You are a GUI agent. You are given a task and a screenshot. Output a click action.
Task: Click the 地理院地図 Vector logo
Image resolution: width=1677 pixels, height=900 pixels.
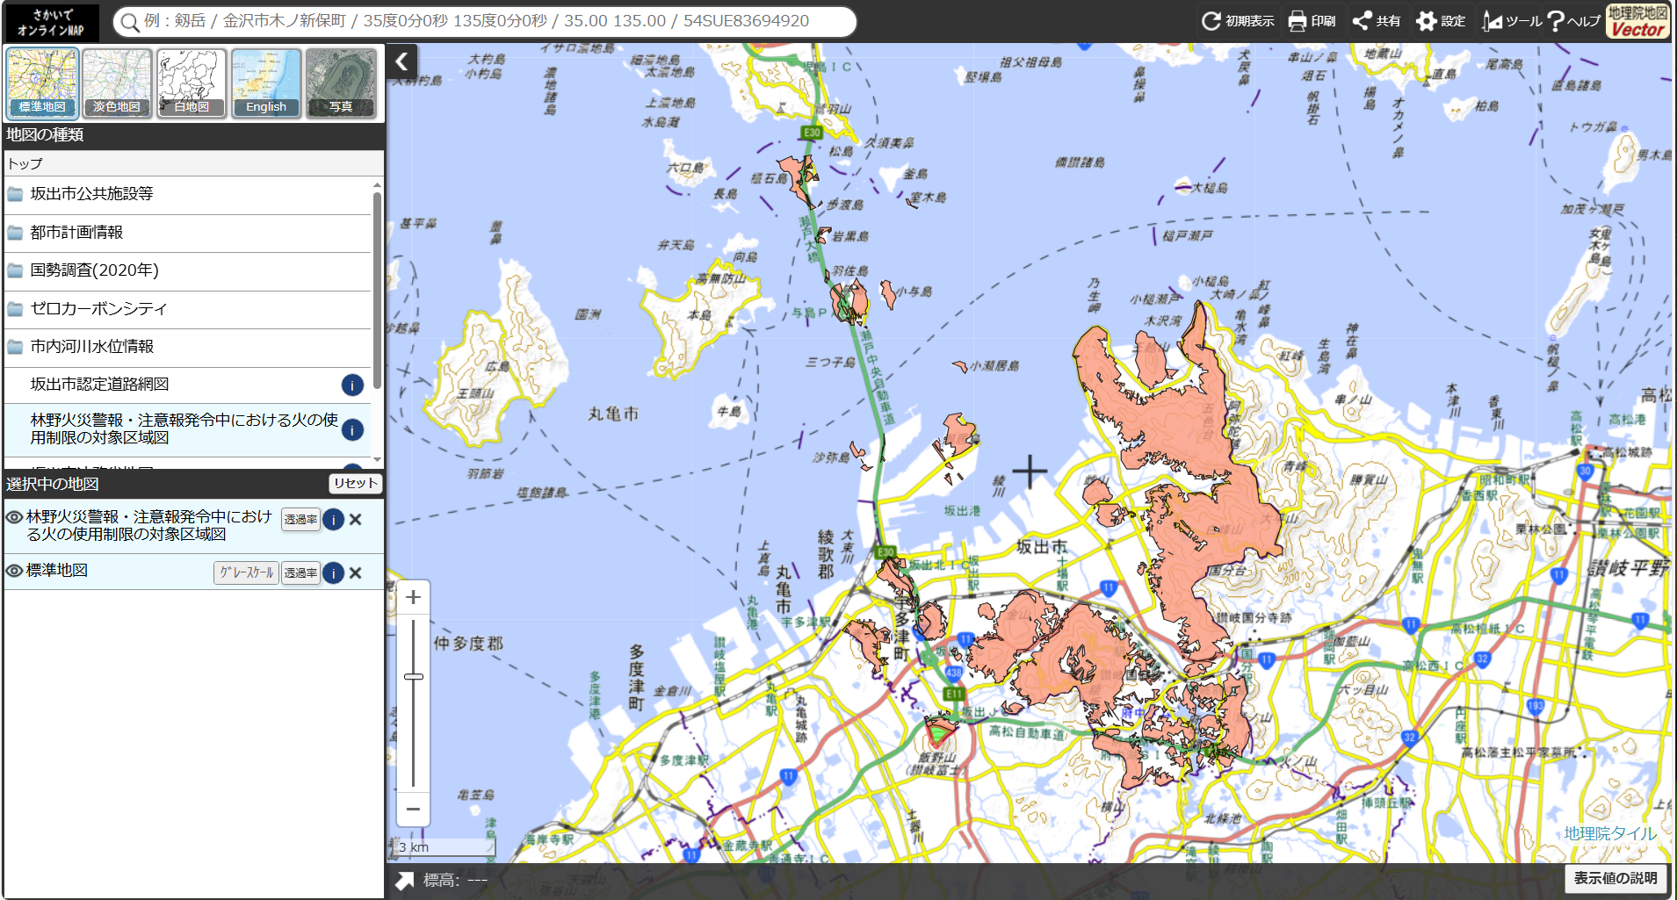pos(1637,21)
